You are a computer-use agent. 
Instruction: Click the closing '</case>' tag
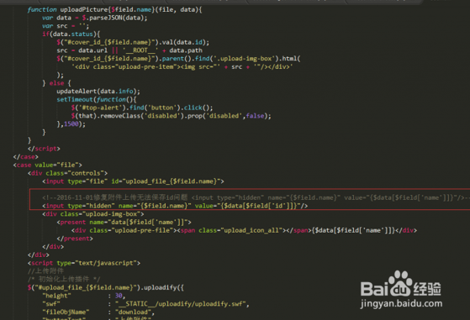click(x=26, y=157)
